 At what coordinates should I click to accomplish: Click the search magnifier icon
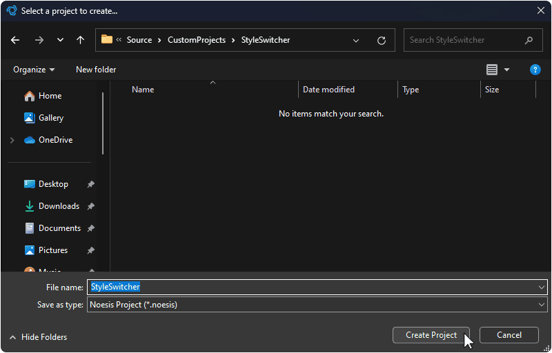(529, 40)
